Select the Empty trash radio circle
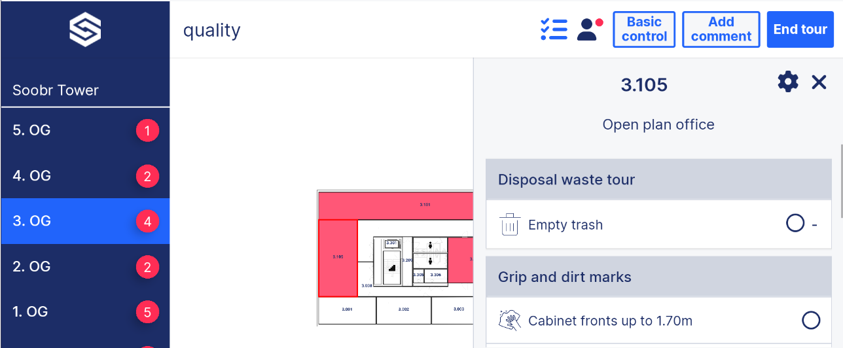This screenshot has height=348, width=843. [x=795, y=224]
